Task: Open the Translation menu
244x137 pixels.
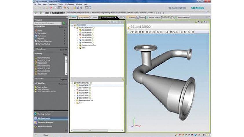Action: coord(52,5)
